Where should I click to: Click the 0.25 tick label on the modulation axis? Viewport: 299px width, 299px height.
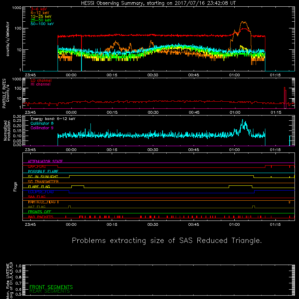tap(17, 120)
